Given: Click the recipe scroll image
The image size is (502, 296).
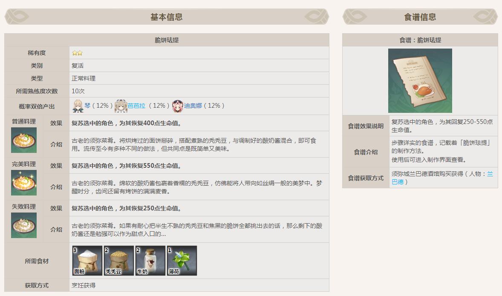Looking at the screenshot, I should (x=420, y=80).
